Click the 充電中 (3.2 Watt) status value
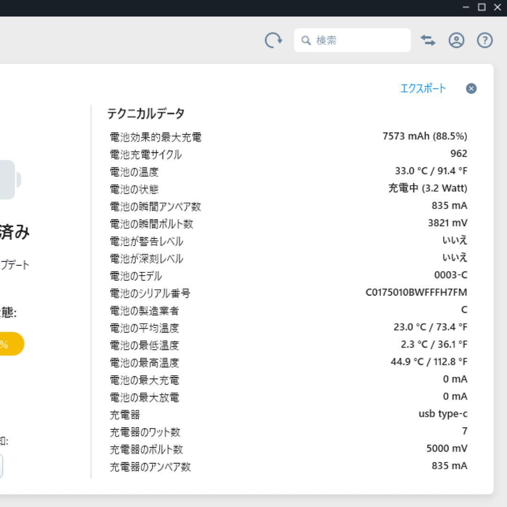This screenshot has width=507, height=507. tap(424, 188)
